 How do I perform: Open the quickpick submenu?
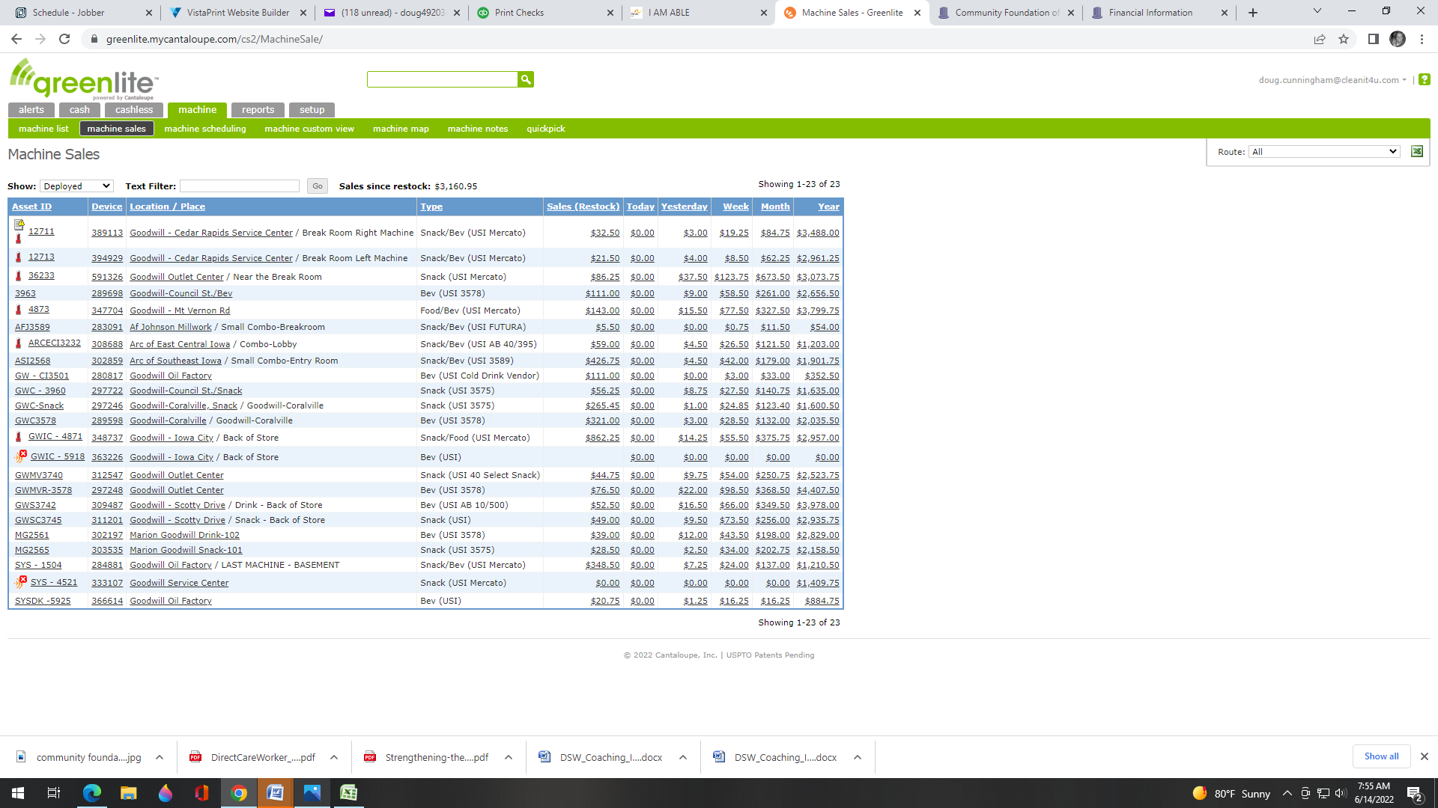[x=546, y=129]
